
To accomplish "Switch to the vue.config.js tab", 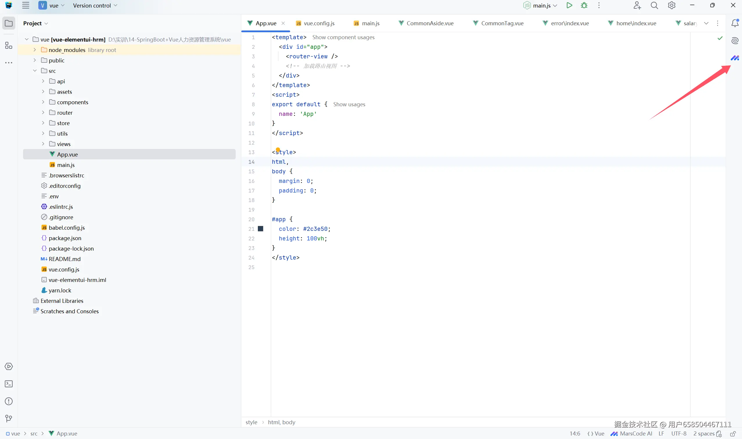I will coord(319,23).
